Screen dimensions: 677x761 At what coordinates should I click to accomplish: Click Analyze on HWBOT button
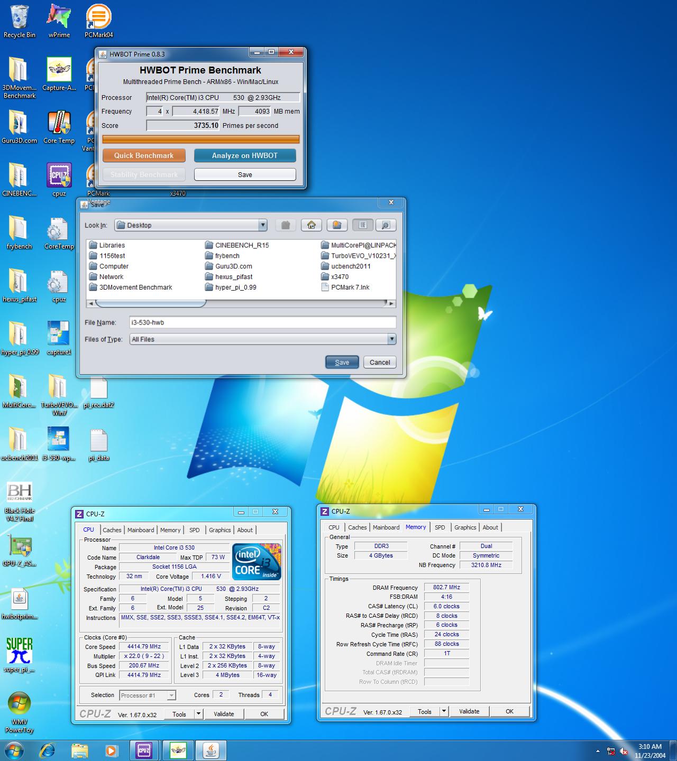click(245, 155)
